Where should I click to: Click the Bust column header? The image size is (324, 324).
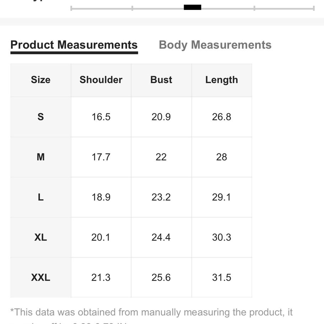click(161, 80)
